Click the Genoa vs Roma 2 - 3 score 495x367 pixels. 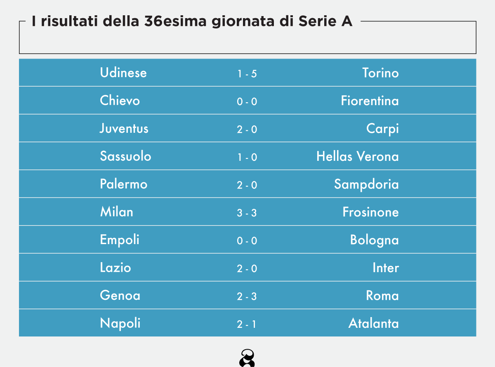pyautogui.click(x=247, y=296)
